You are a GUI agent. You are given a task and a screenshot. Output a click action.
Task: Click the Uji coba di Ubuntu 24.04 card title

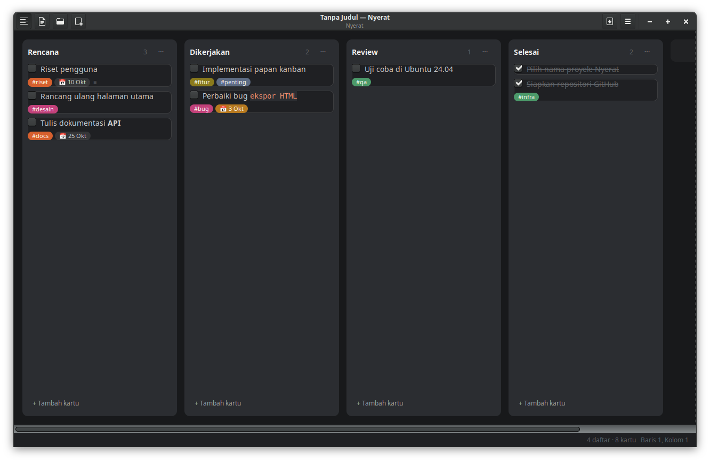(409, 69)
